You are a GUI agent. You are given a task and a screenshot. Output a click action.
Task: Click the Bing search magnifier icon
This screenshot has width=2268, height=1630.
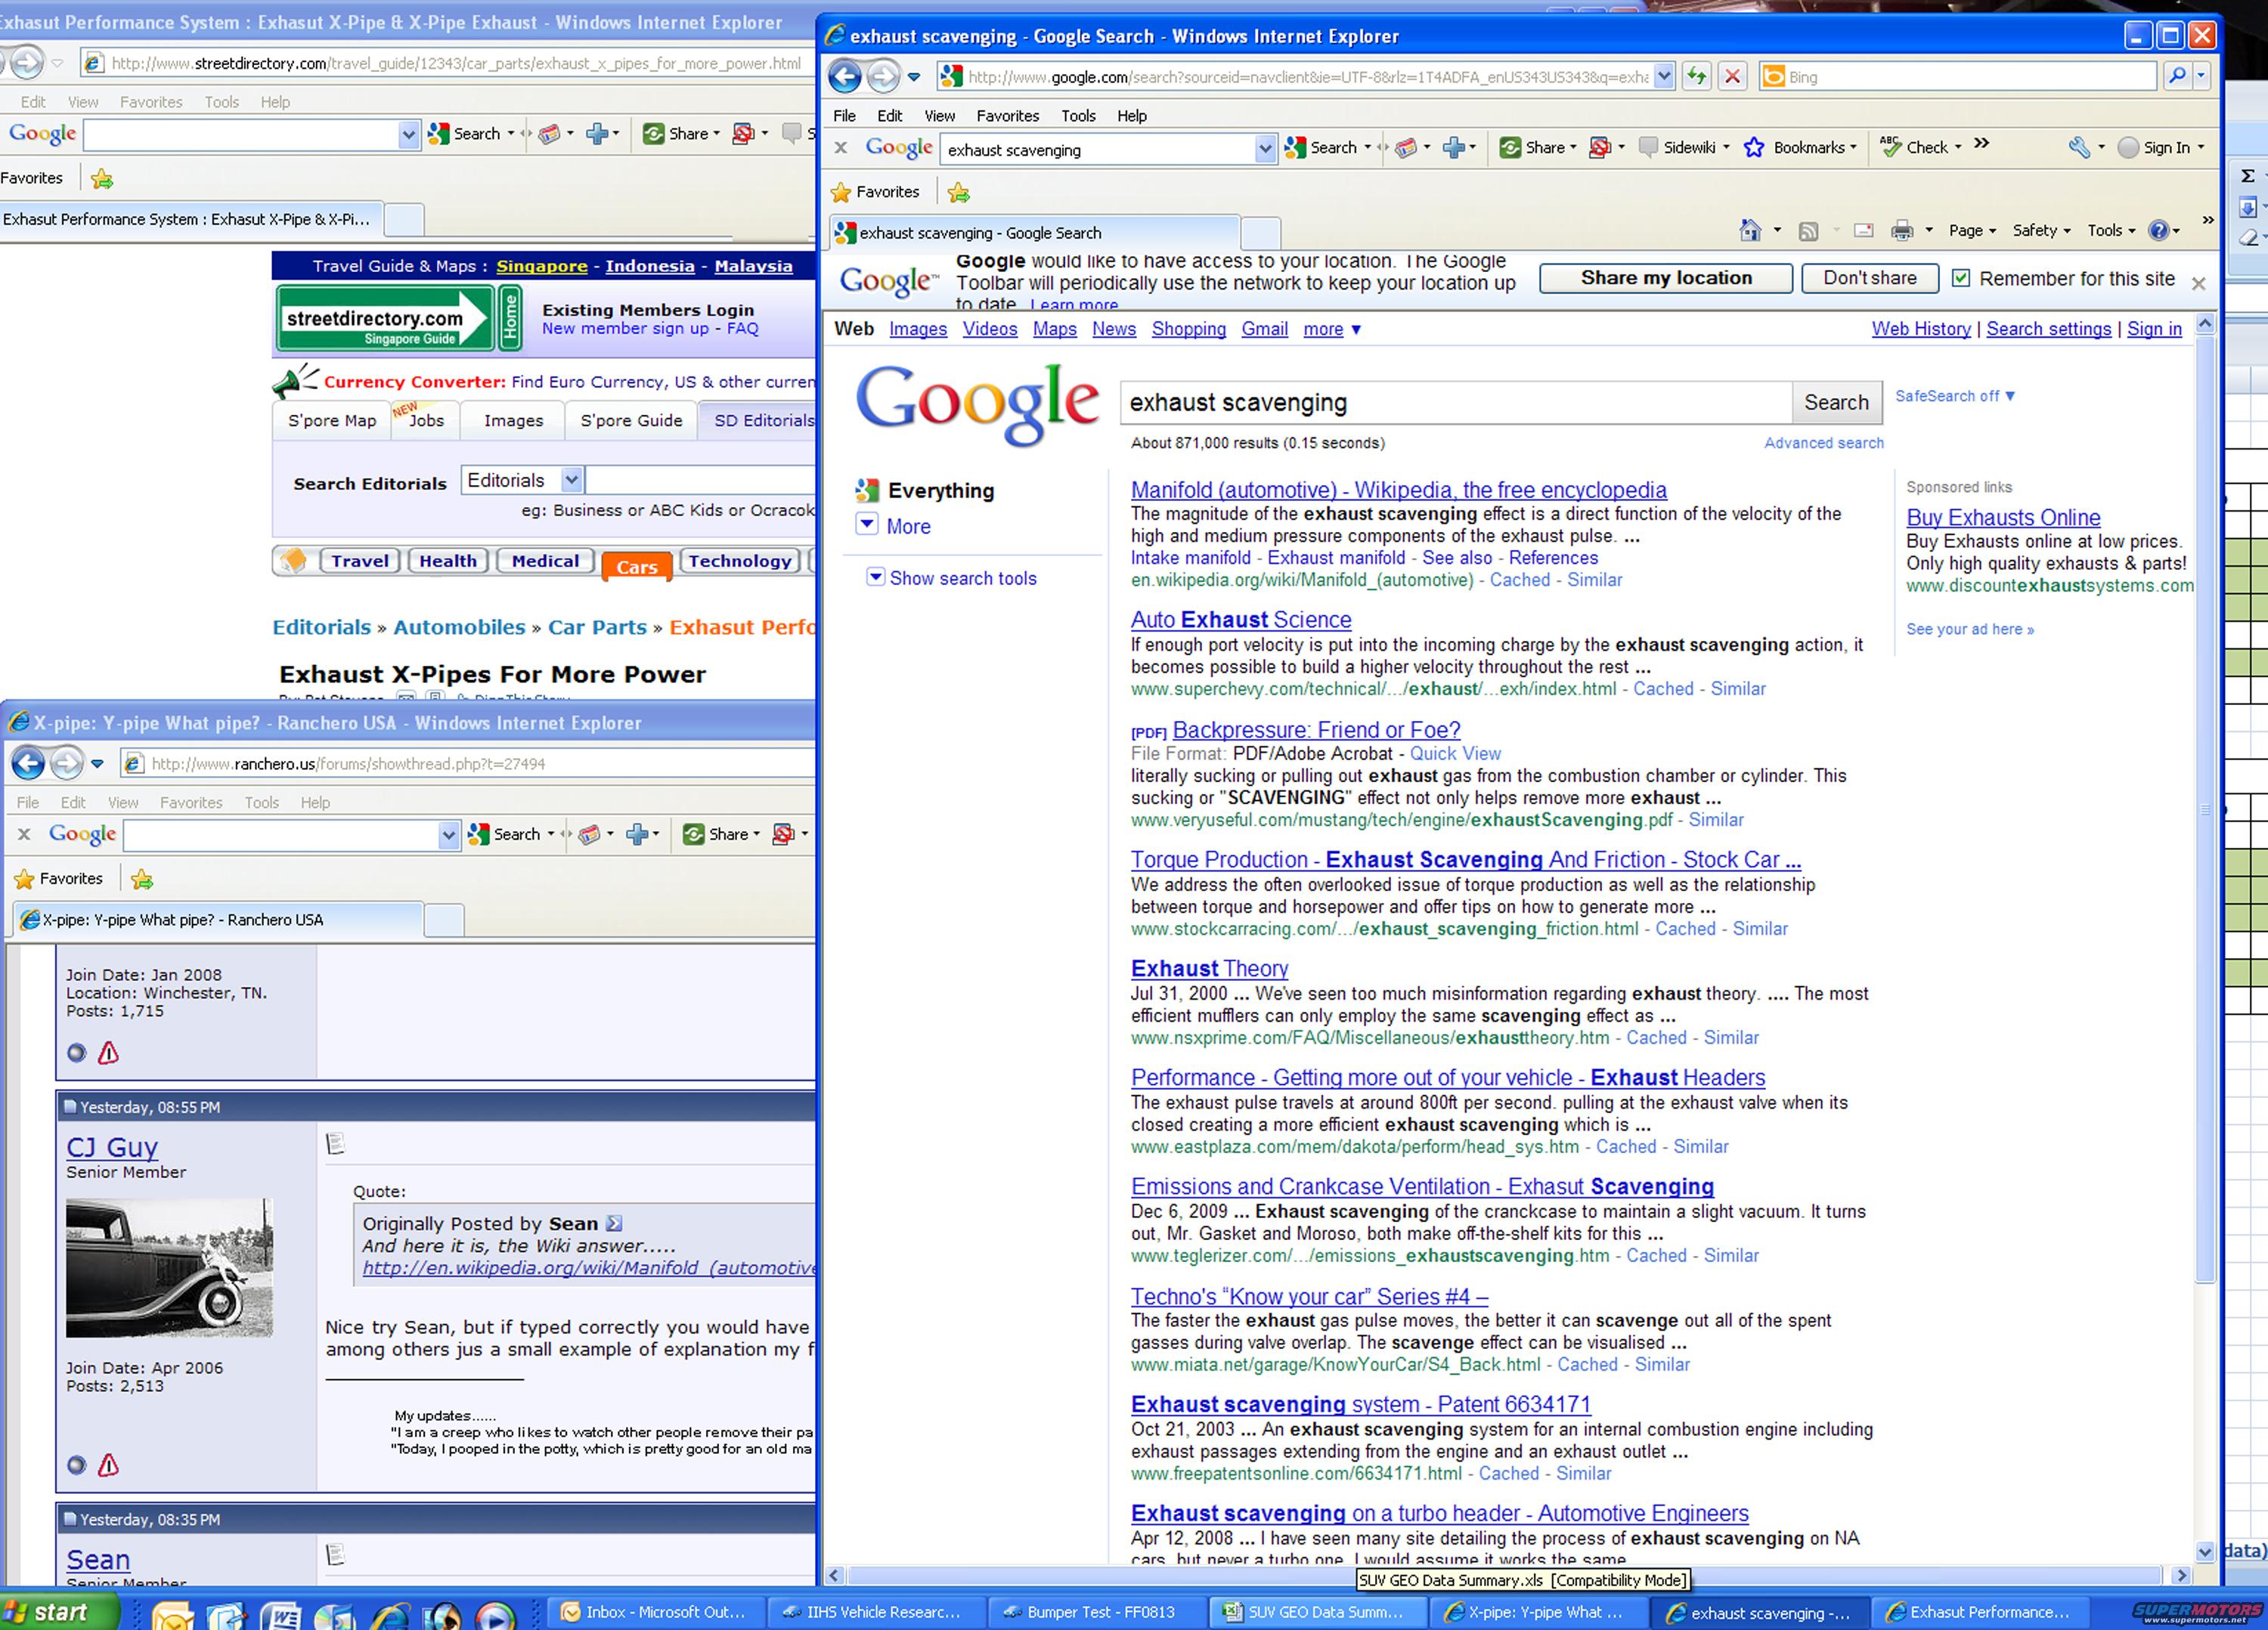coord(2176,77)
